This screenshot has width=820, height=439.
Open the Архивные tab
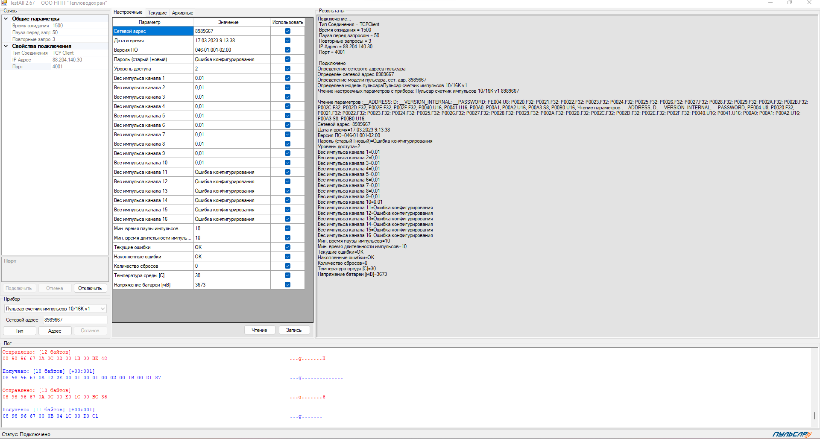pyautogui.click(x=182, y=13)
